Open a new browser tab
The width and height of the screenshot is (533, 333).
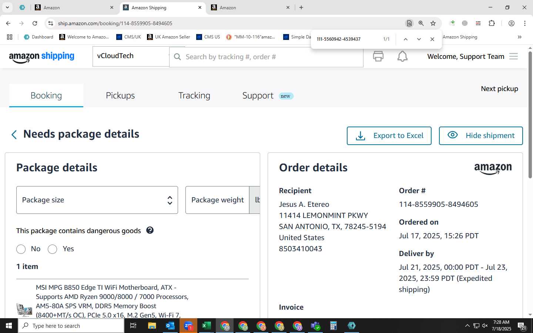301,7
